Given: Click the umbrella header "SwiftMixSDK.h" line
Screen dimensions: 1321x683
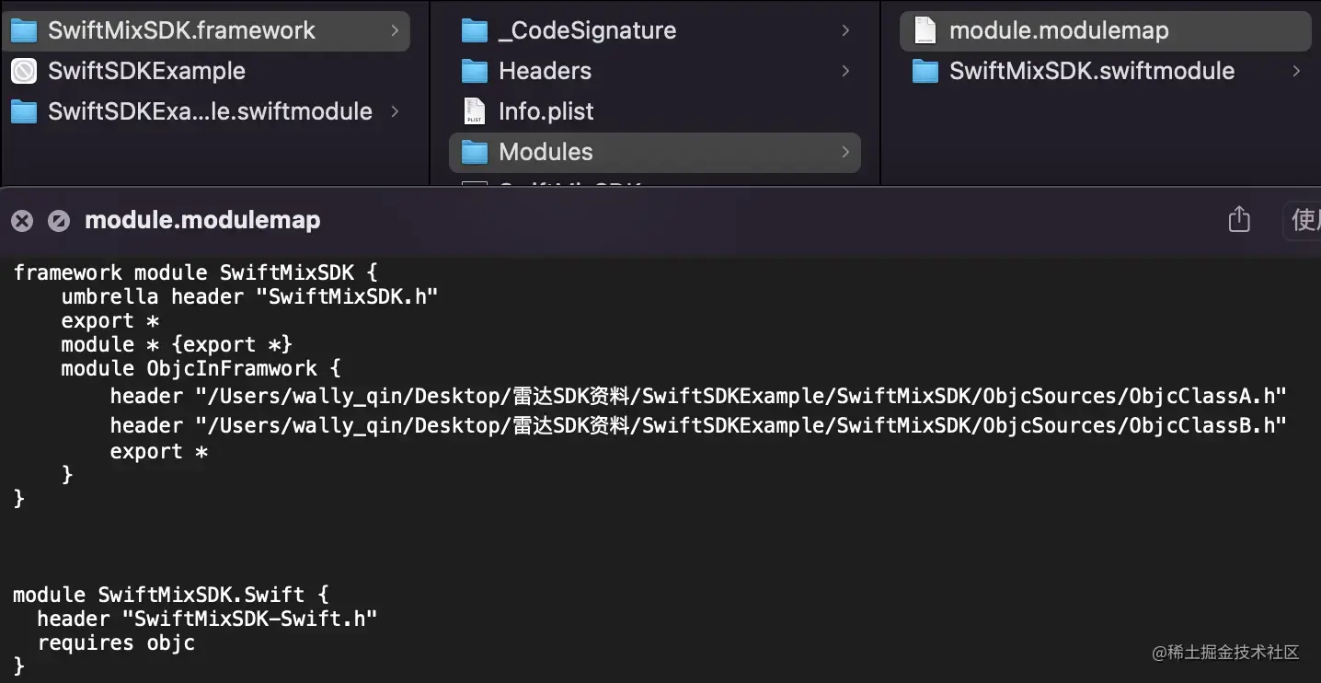Looking at the screenshot, I should [249, 296].
